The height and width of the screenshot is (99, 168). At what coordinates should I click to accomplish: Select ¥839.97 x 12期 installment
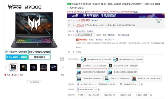[125, 95]
